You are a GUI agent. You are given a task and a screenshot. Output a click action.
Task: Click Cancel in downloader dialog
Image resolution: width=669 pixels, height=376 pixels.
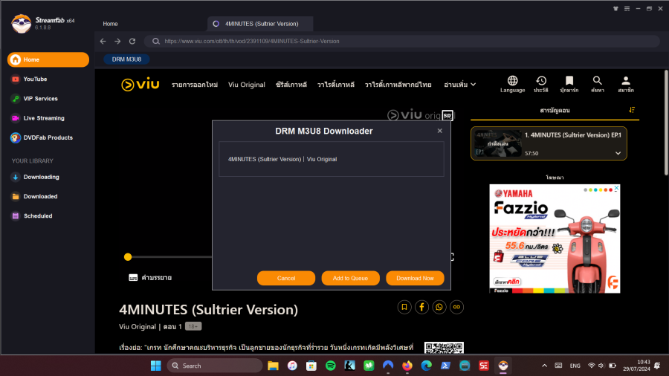[x=286, y=278]
